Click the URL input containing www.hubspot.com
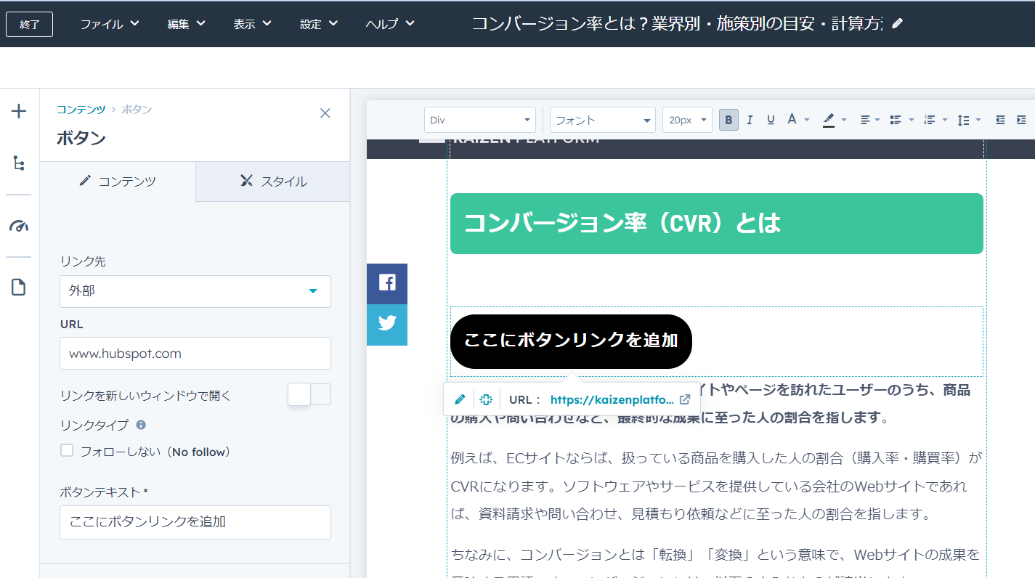This screenshot has width=1035, height=578. 195,353
